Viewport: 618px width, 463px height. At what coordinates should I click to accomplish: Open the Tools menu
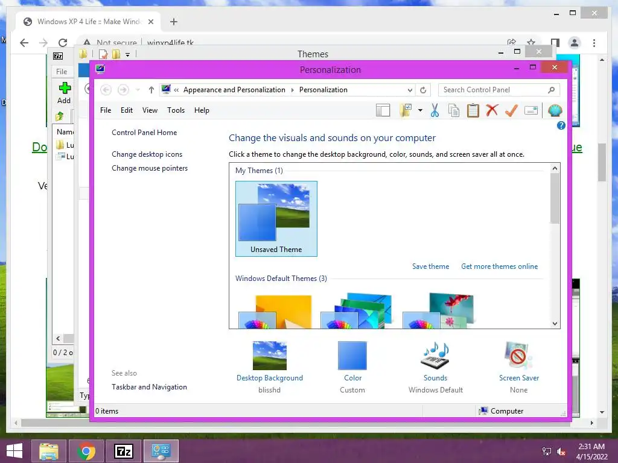tap(176, 110)
